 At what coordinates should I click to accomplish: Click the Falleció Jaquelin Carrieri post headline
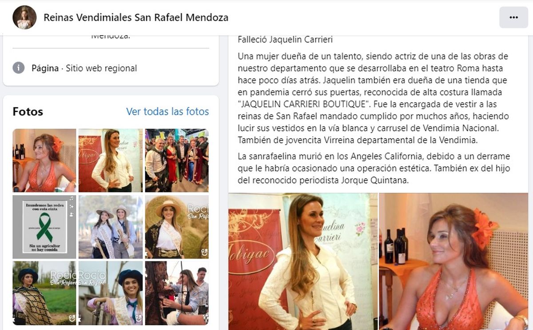point(285,39)
